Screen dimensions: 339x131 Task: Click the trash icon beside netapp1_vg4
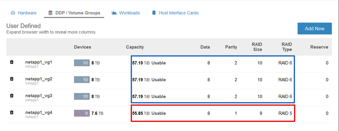coord(12,112)
